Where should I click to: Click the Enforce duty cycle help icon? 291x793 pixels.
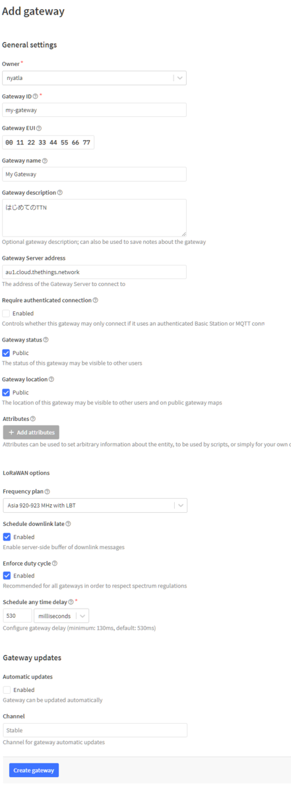55,563
